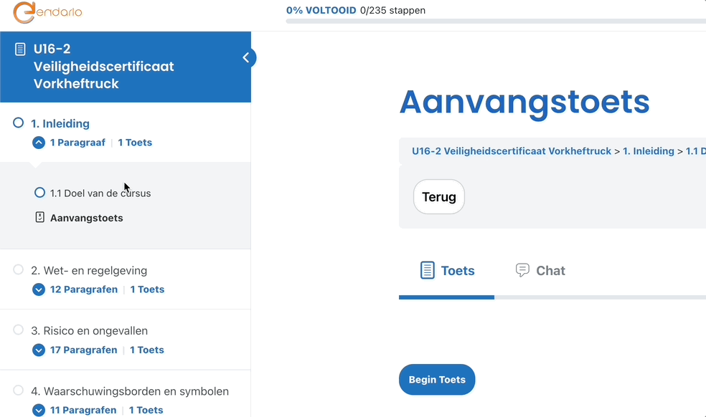Toggle completion circle for 1.1 Doel van de cursus
The height and width of the screenshot is (417, 706).
(40, 193)
